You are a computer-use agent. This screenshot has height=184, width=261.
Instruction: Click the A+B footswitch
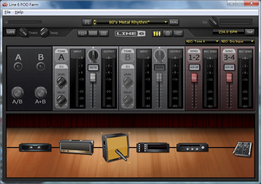tap(41, 92)
